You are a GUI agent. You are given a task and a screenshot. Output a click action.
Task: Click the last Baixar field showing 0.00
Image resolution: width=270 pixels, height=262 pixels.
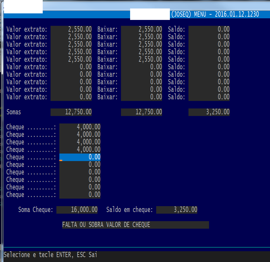tap(142, 97)
